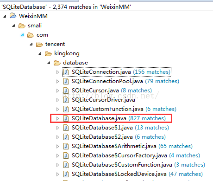Image resolution: width=213 pixels, height=181 pixels.
Task: Select SQLiteDatabase$2.java entry
Action: point(102,137)
